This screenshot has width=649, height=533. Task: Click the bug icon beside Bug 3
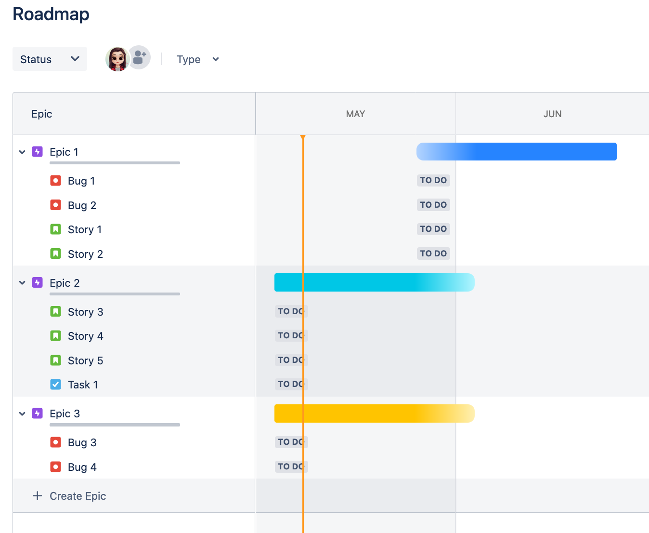tap(55, 442)
